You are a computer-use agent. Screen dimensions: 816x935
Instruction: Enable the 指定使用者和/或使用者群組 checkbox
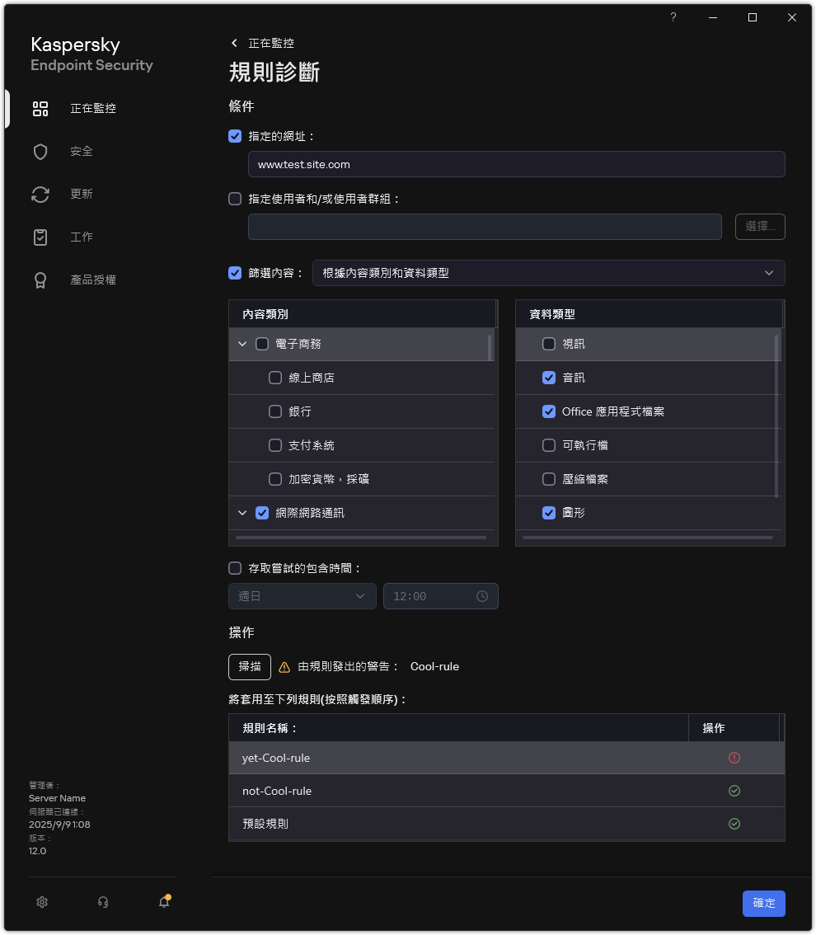point(235,198)
